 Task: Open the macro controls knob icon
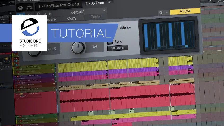coord(20,8)
